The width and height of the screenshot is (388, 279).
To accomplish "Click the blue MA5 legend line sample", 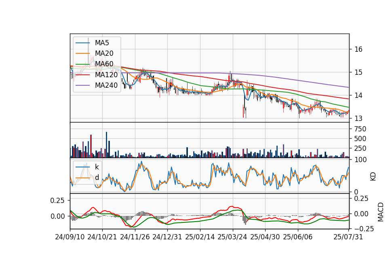I will pos(82,43).
